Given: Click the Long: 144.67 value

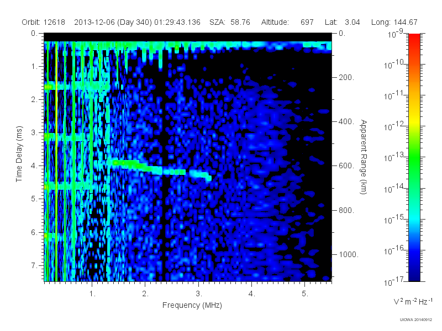Looking at the screenshot, I should click(394, 22).
